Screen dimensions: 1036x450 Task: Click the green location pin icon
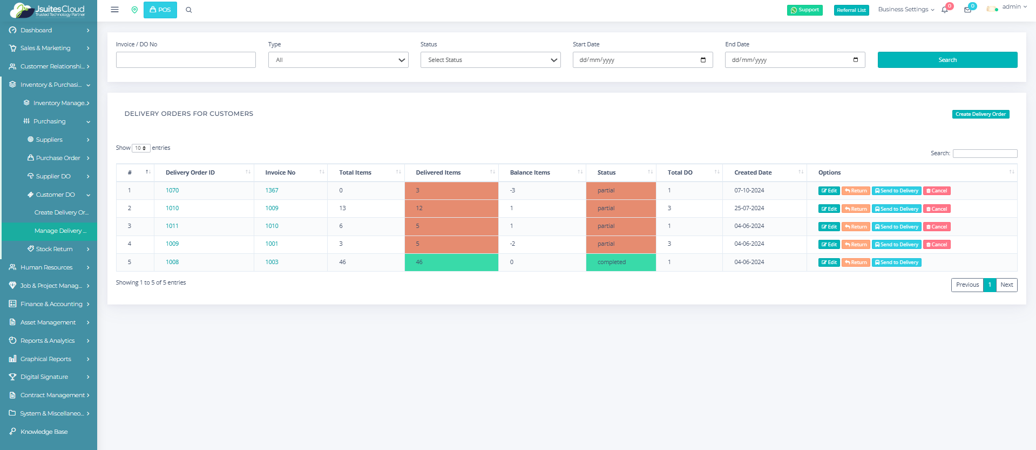click(134, 10)
